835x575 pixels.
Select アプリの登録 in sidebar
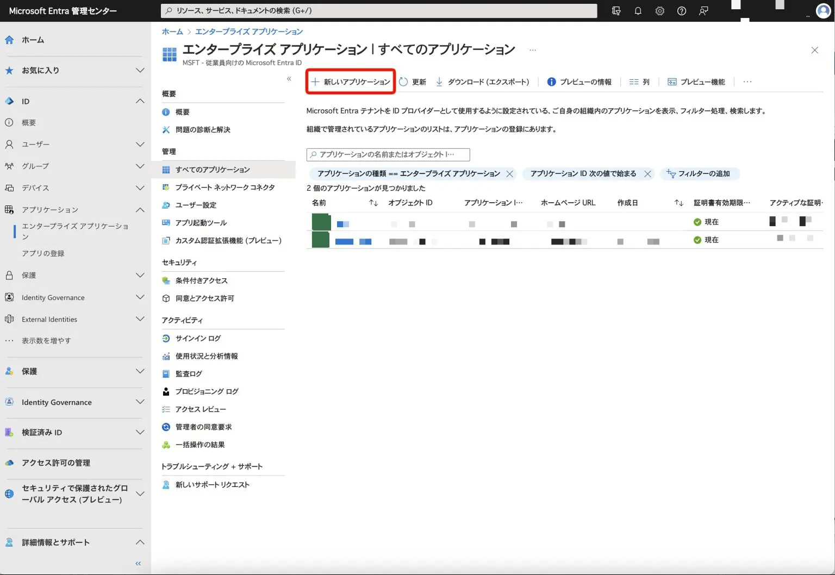pos(43,254)
